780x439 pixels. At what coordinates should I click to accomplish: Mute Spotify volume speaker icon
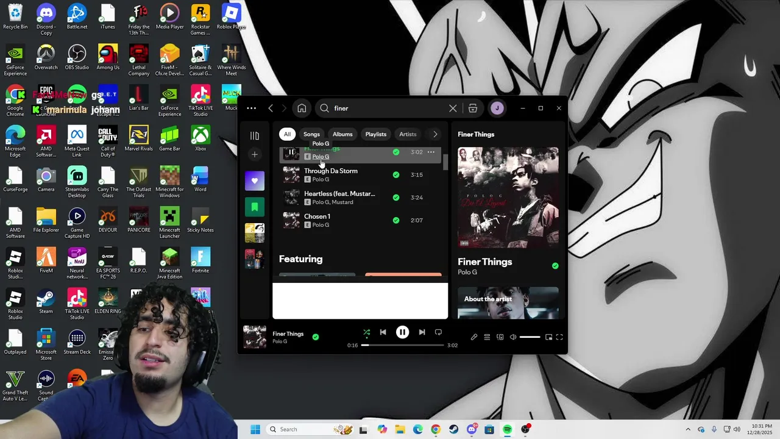point(513,337)
